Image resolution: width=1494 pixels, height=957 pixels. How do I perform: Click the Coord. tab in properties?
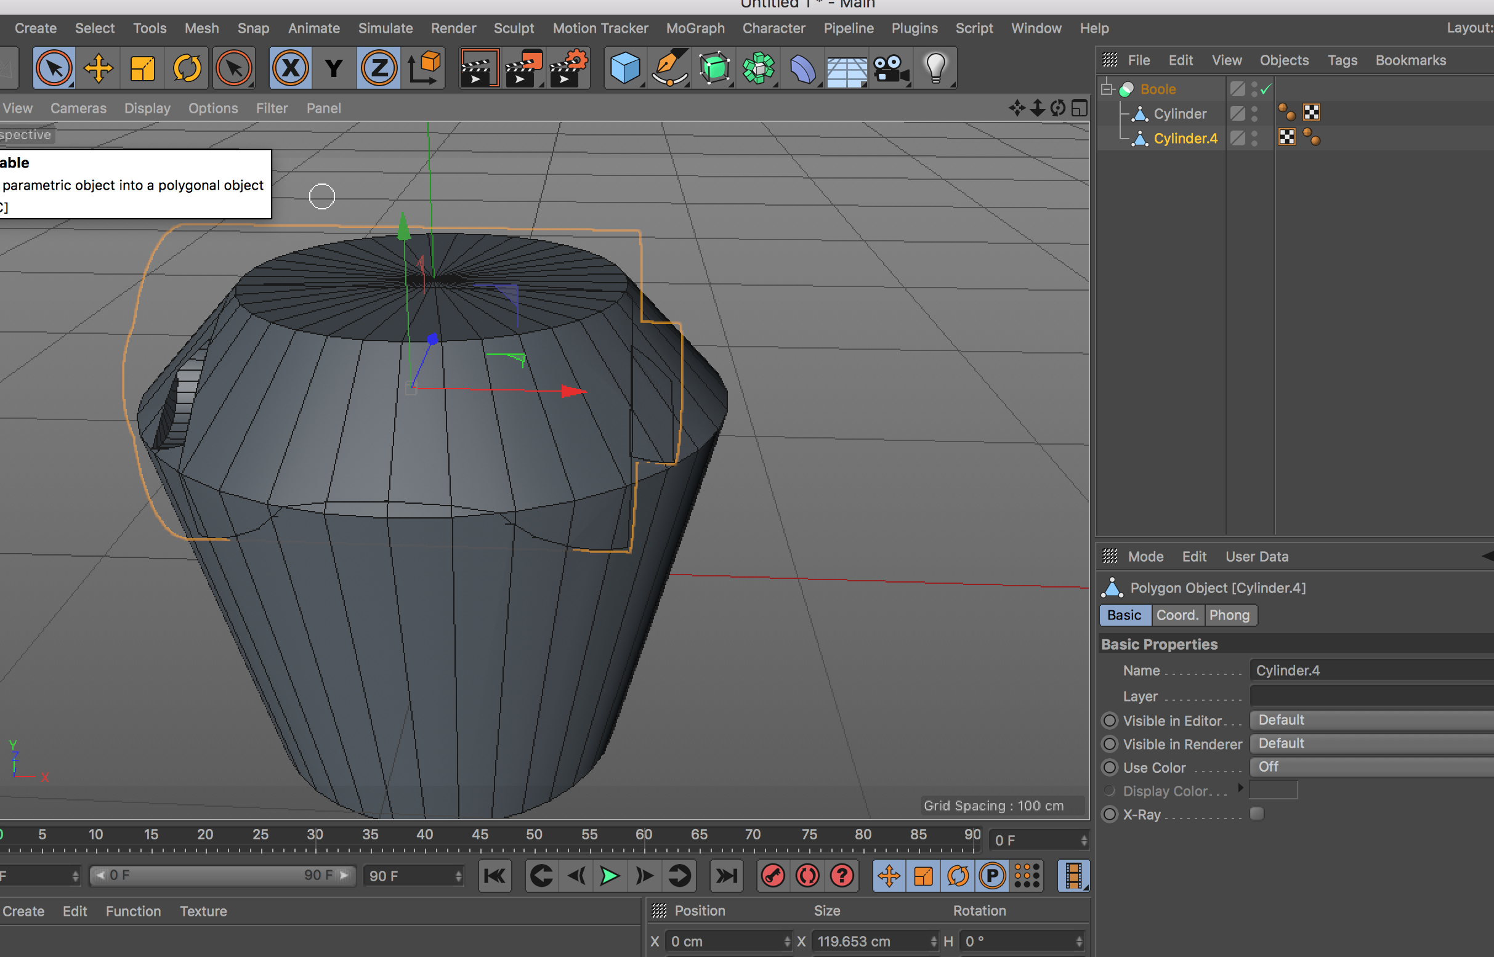click(1176, 615)
